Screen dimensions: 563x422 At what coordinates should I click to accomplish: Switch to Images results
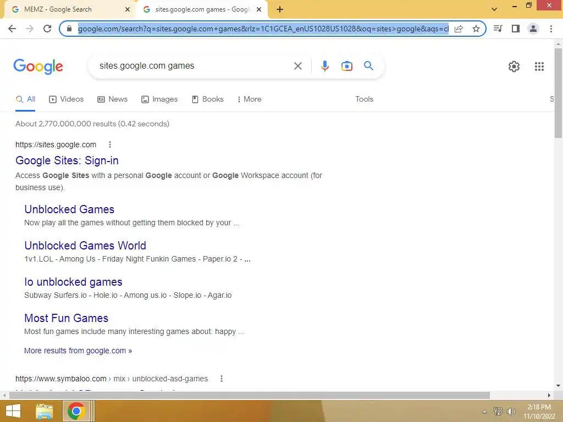tap(159, 99)
